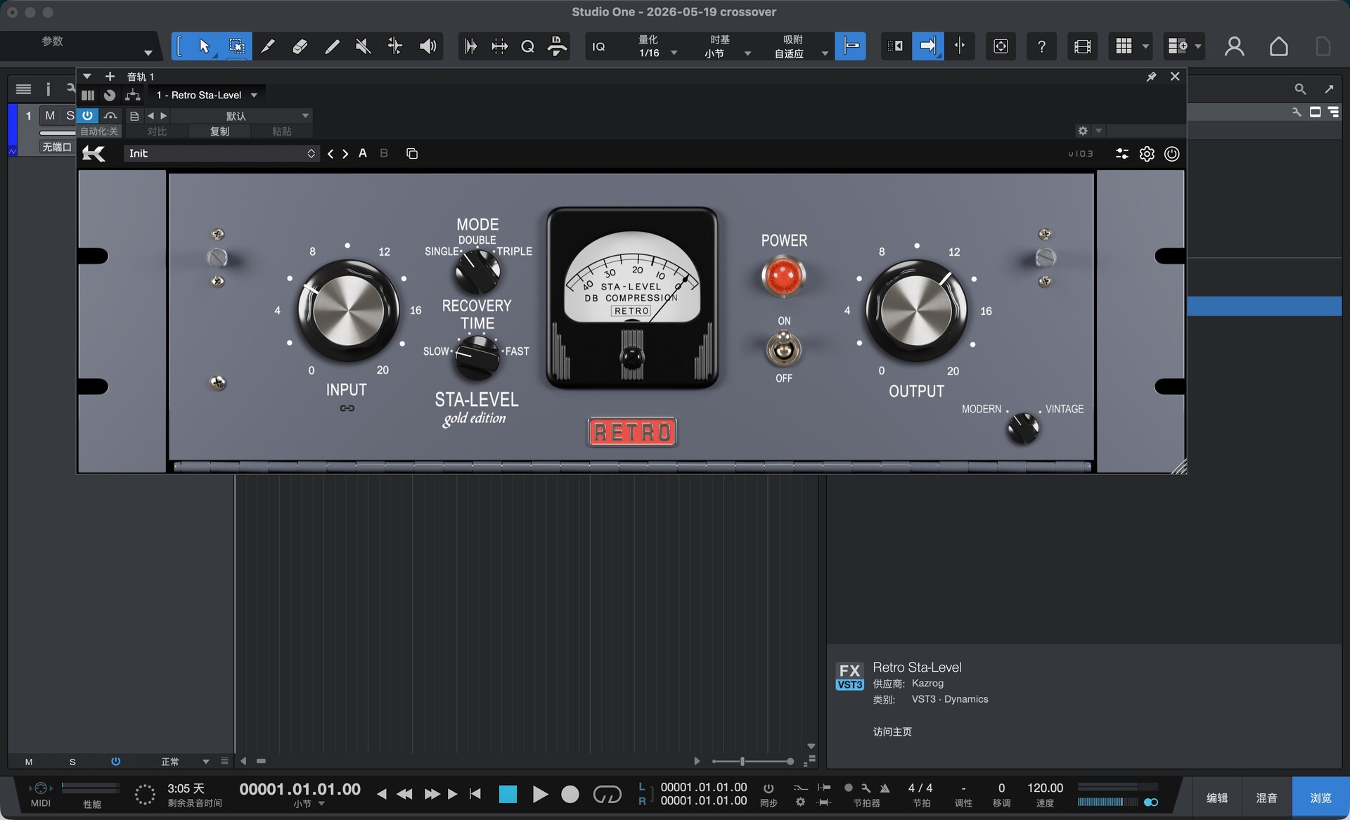Click the INPUT knob
Image resolution: width=1350 pixels, height=820 pixels.
point(349,310)
